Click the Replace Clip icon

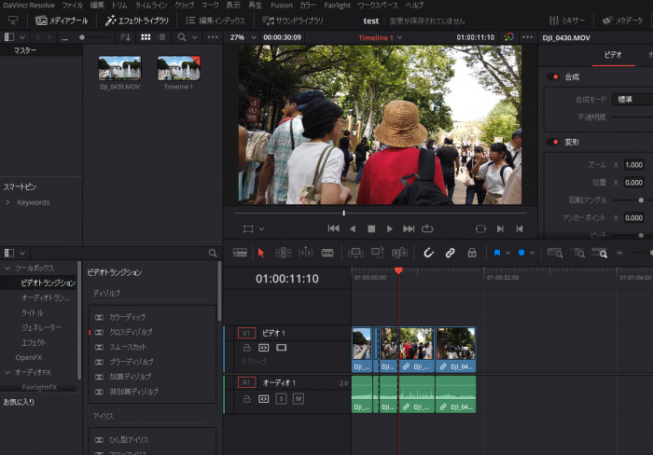(x=399, y=253)
